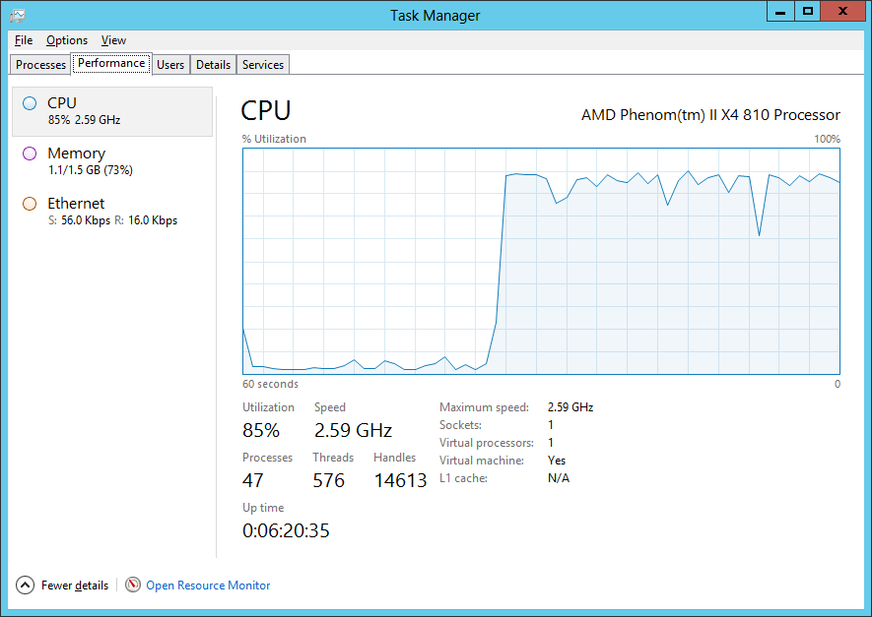Viewport: 872px width, 617px height.
Task: Maximize the Task Manager window
Action: [x=808, y=11]
